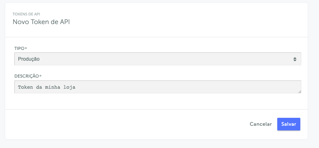Cancel creating the new API token
Viewport: 319px width, 148px height.
click(261, 124)
